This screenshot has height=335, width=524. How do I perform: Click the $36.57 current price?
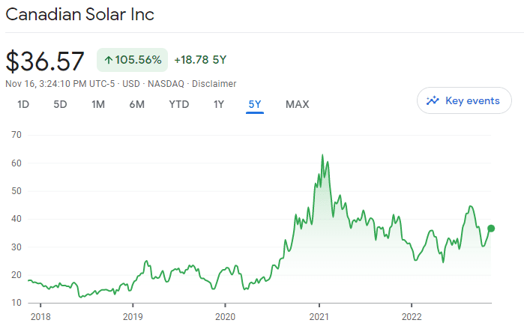[45, 61]
